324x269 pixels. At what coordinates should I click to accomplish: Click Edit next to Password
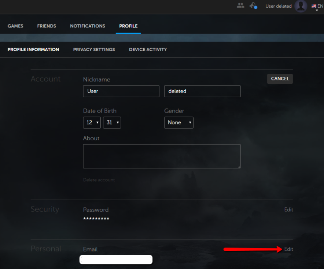click(288, 209)
